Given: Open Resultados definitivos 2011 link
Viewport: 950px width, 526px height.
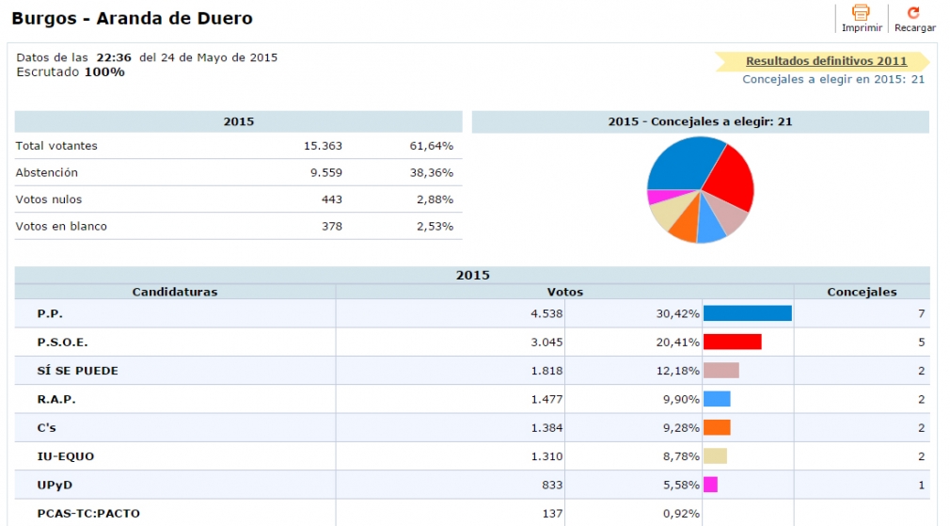Looking at the screenshot, I should point(827,61).
